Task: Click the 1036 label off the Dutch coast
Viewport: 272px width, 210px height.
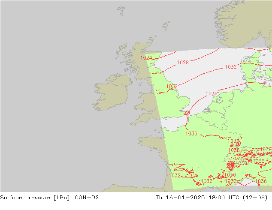Action: pos(212,94)
